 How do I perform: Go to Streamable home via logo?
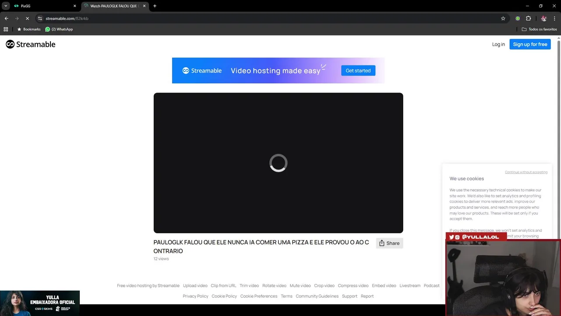pos(31,44)
